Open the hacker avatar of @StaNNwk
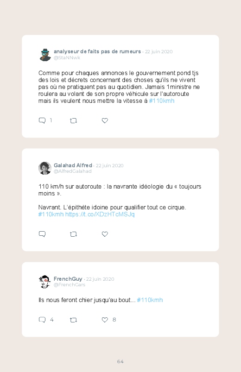Image resolution: width=241 pixels, height=372 pixels. tap(45, 55)
